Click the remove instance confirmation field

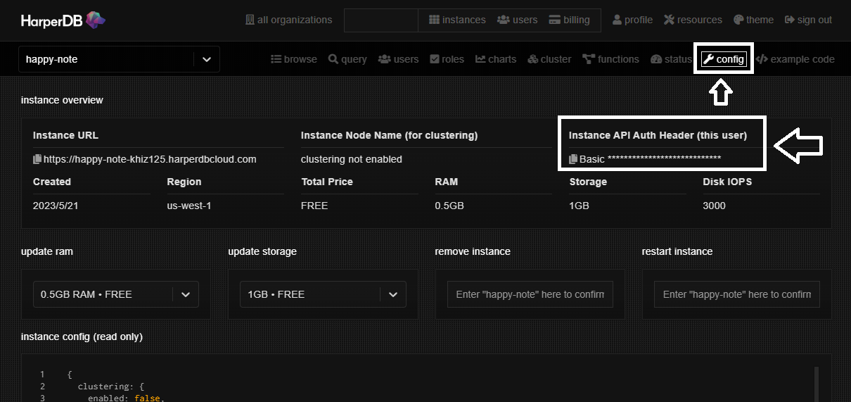click(x=530, y=294)
